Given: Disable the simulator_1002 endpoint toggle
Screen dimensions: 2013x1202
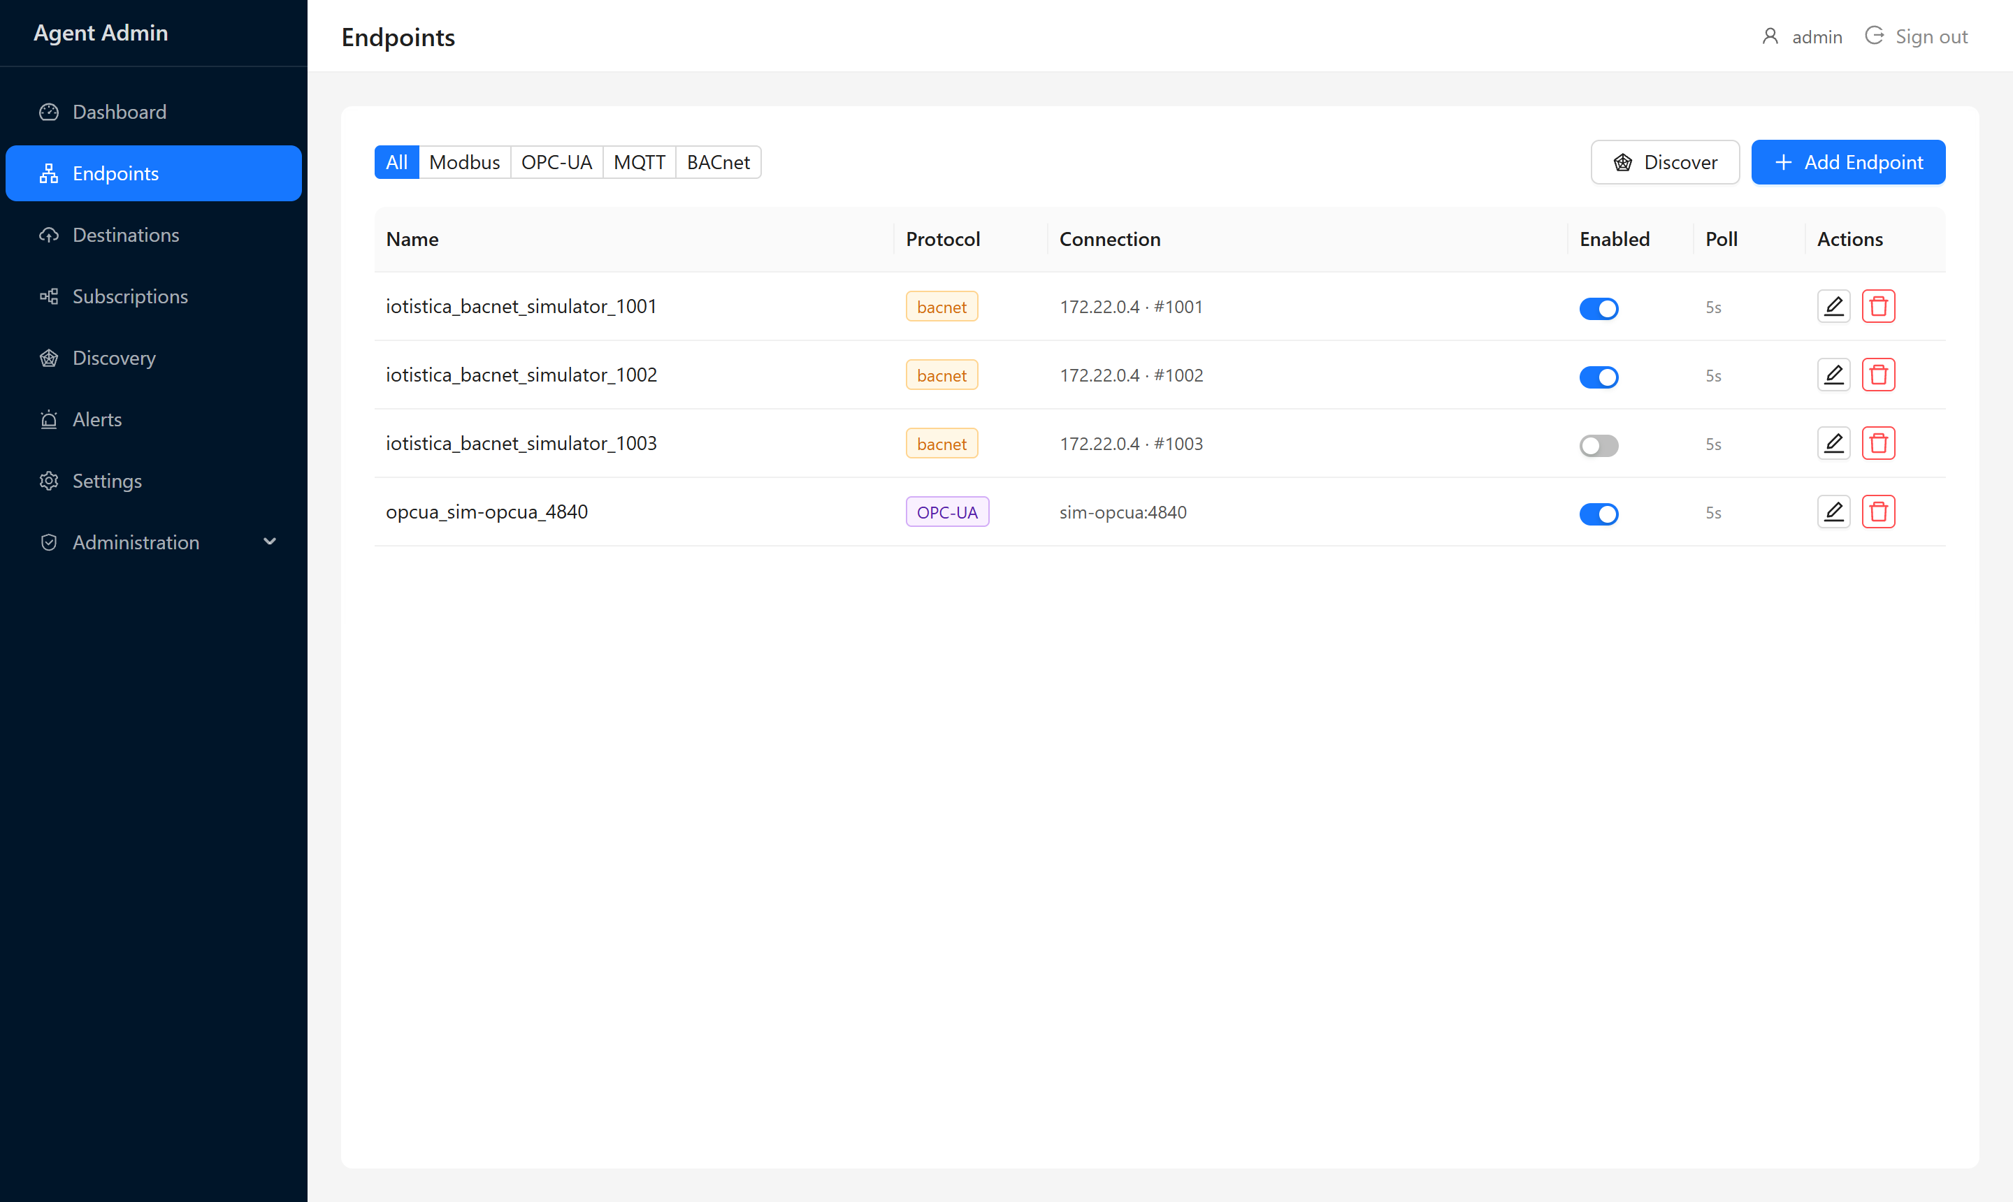Looking at the screenshot, I should coord(1599,377).
